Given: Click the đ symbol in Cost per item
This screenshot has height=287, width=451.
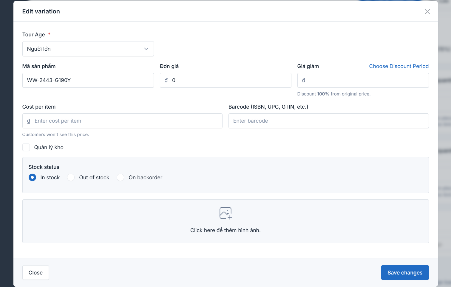Looking at the screenshot, I should [29, 121].
